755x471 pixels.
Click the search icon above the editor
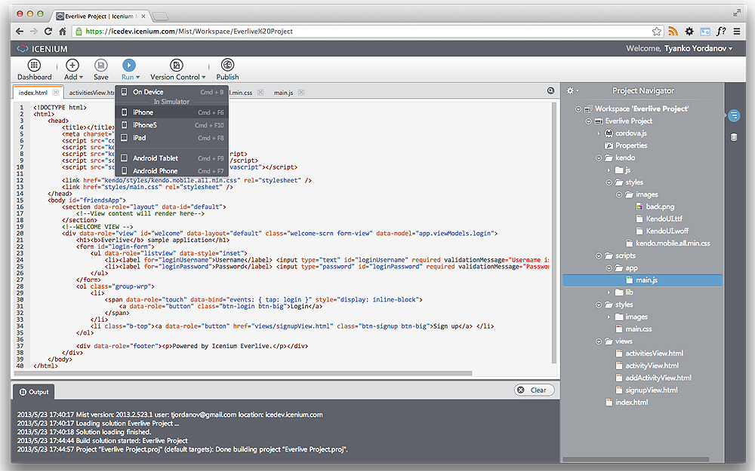point(550,91)
